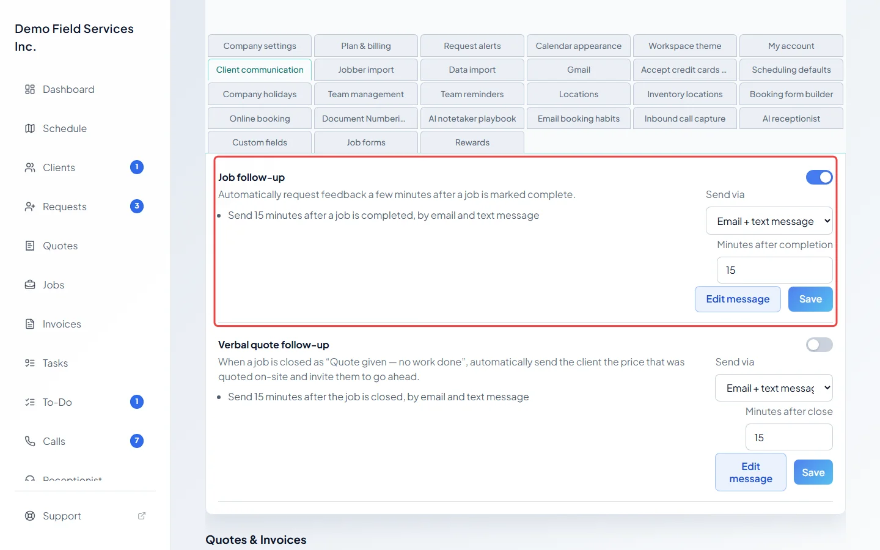Click the Support lifebuoy icon
Image resolution: width=880 pixels, height=550 pixels.
pos(30,516)
